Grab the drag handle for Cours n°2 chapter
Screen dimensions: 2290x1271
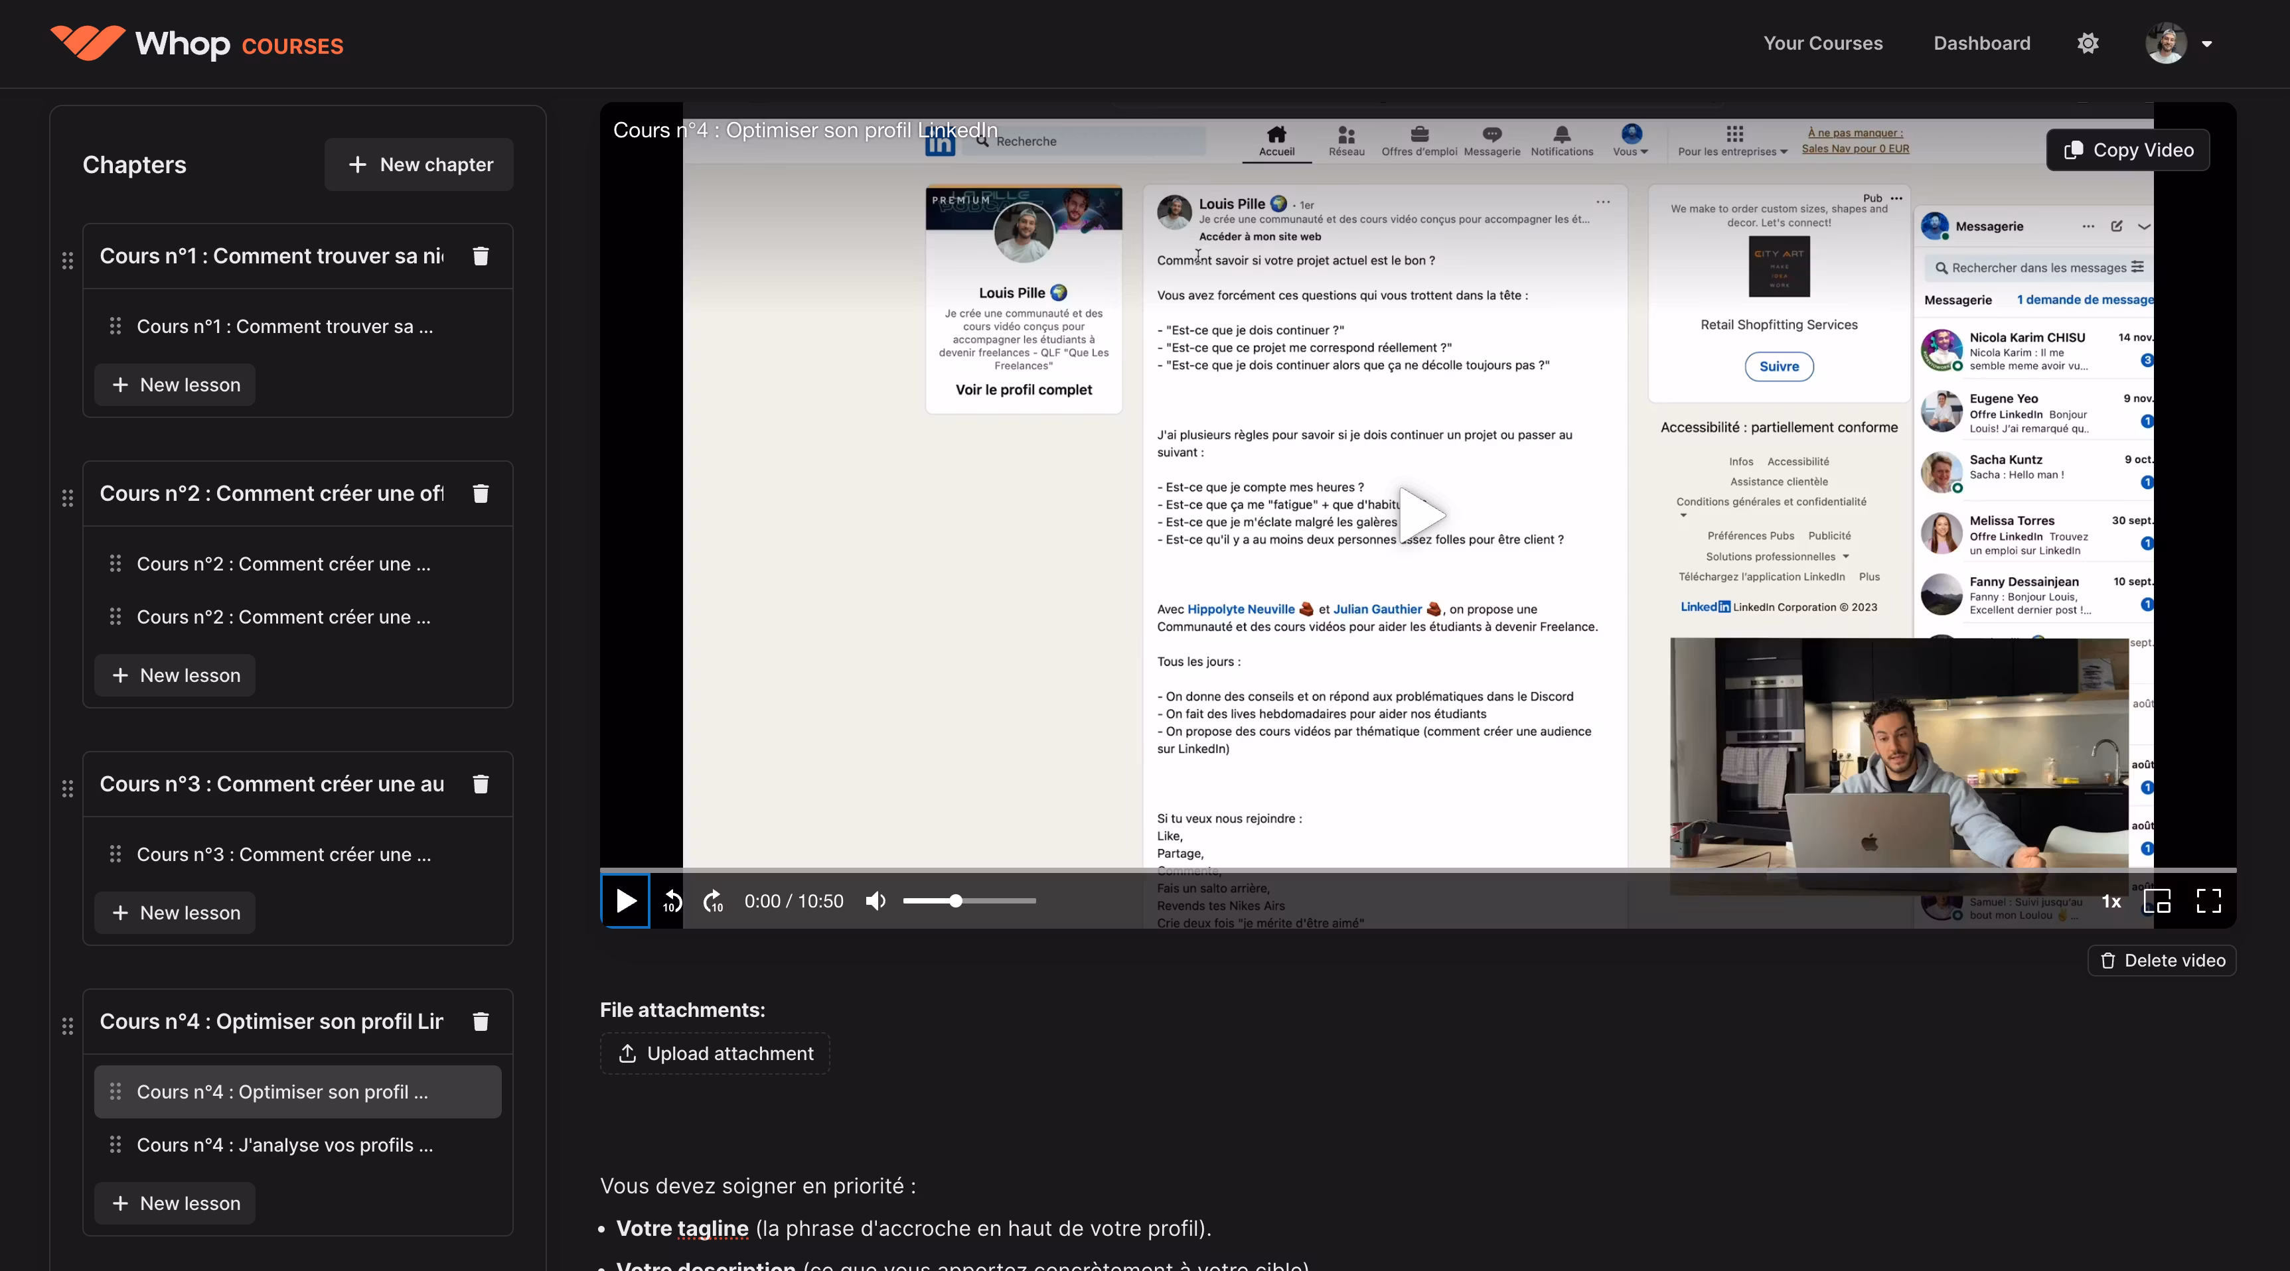coord(68,498)
